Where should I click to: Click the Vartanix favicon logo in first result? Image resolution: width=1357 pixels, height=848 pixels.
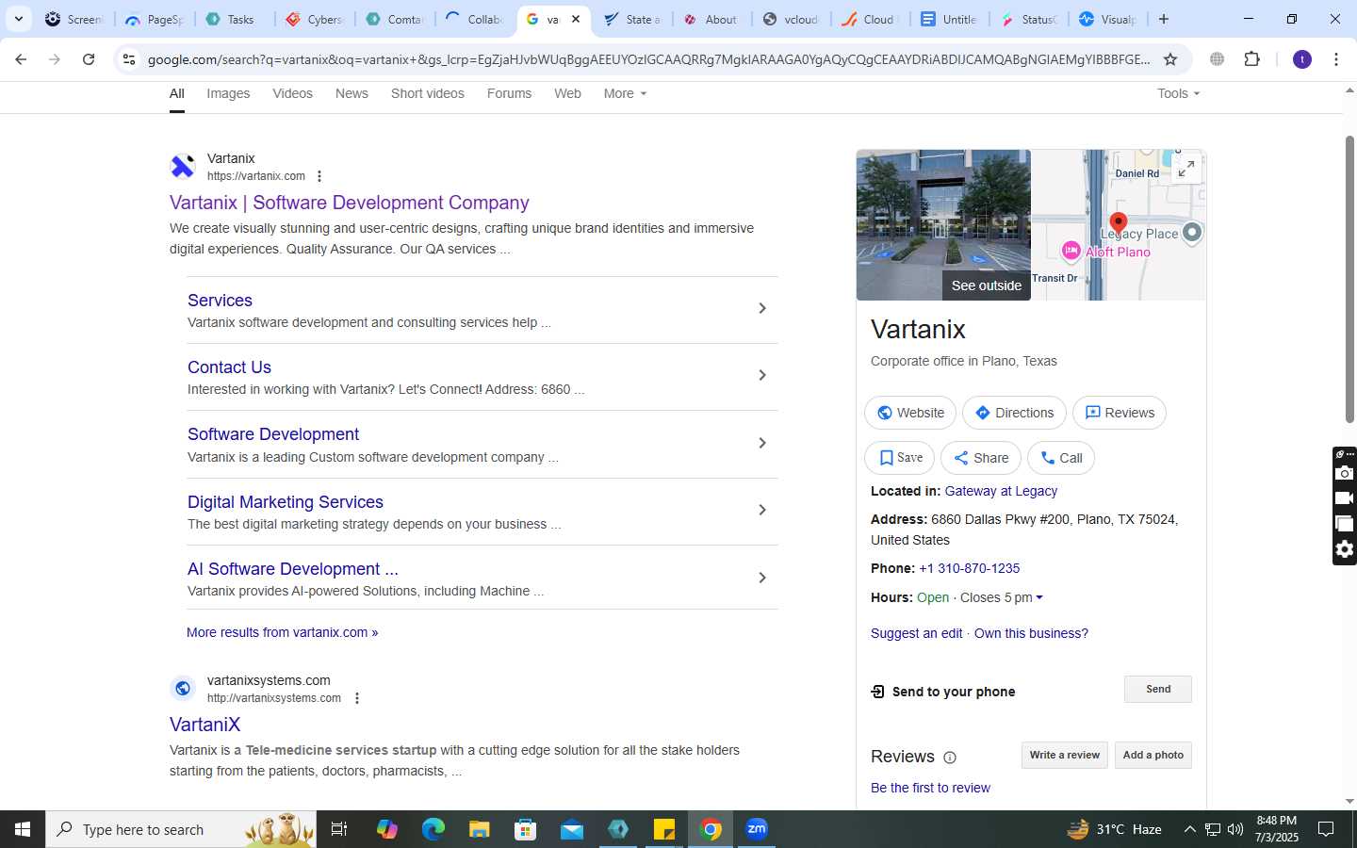point(183,167)
